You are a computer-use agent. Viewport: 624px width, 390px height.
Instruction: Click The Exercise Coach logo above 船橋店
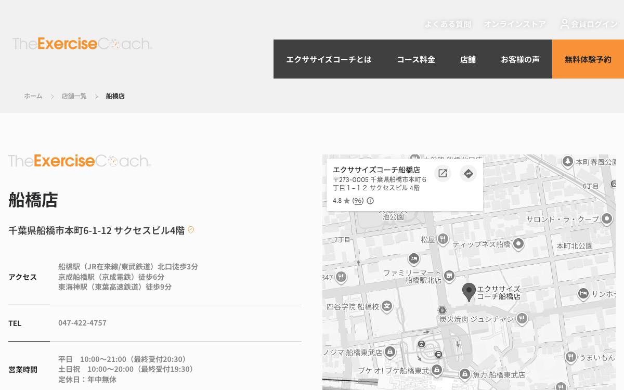click(80, 161)
